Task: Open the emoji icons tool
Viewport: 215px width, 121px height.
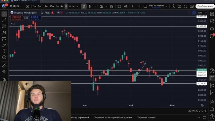Action: point(4,57)
